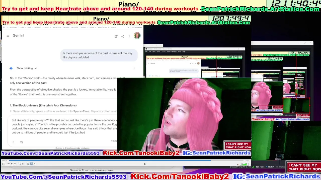Open the Gemini tools button beside plus
This screenshot has height=180, width=321.
pyautogui.click(x=21, y=142)
